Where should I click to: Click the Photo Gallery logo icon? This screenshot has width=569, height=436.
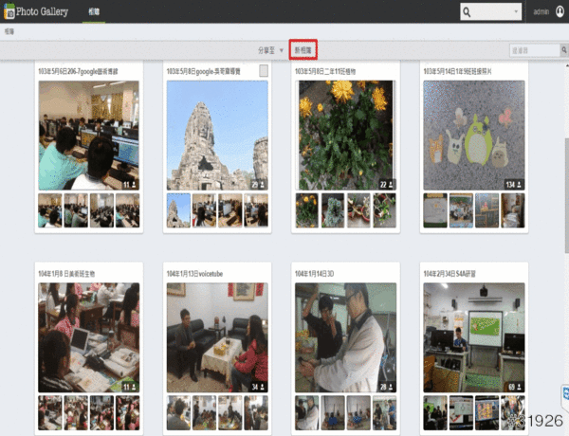coord(9,11)
